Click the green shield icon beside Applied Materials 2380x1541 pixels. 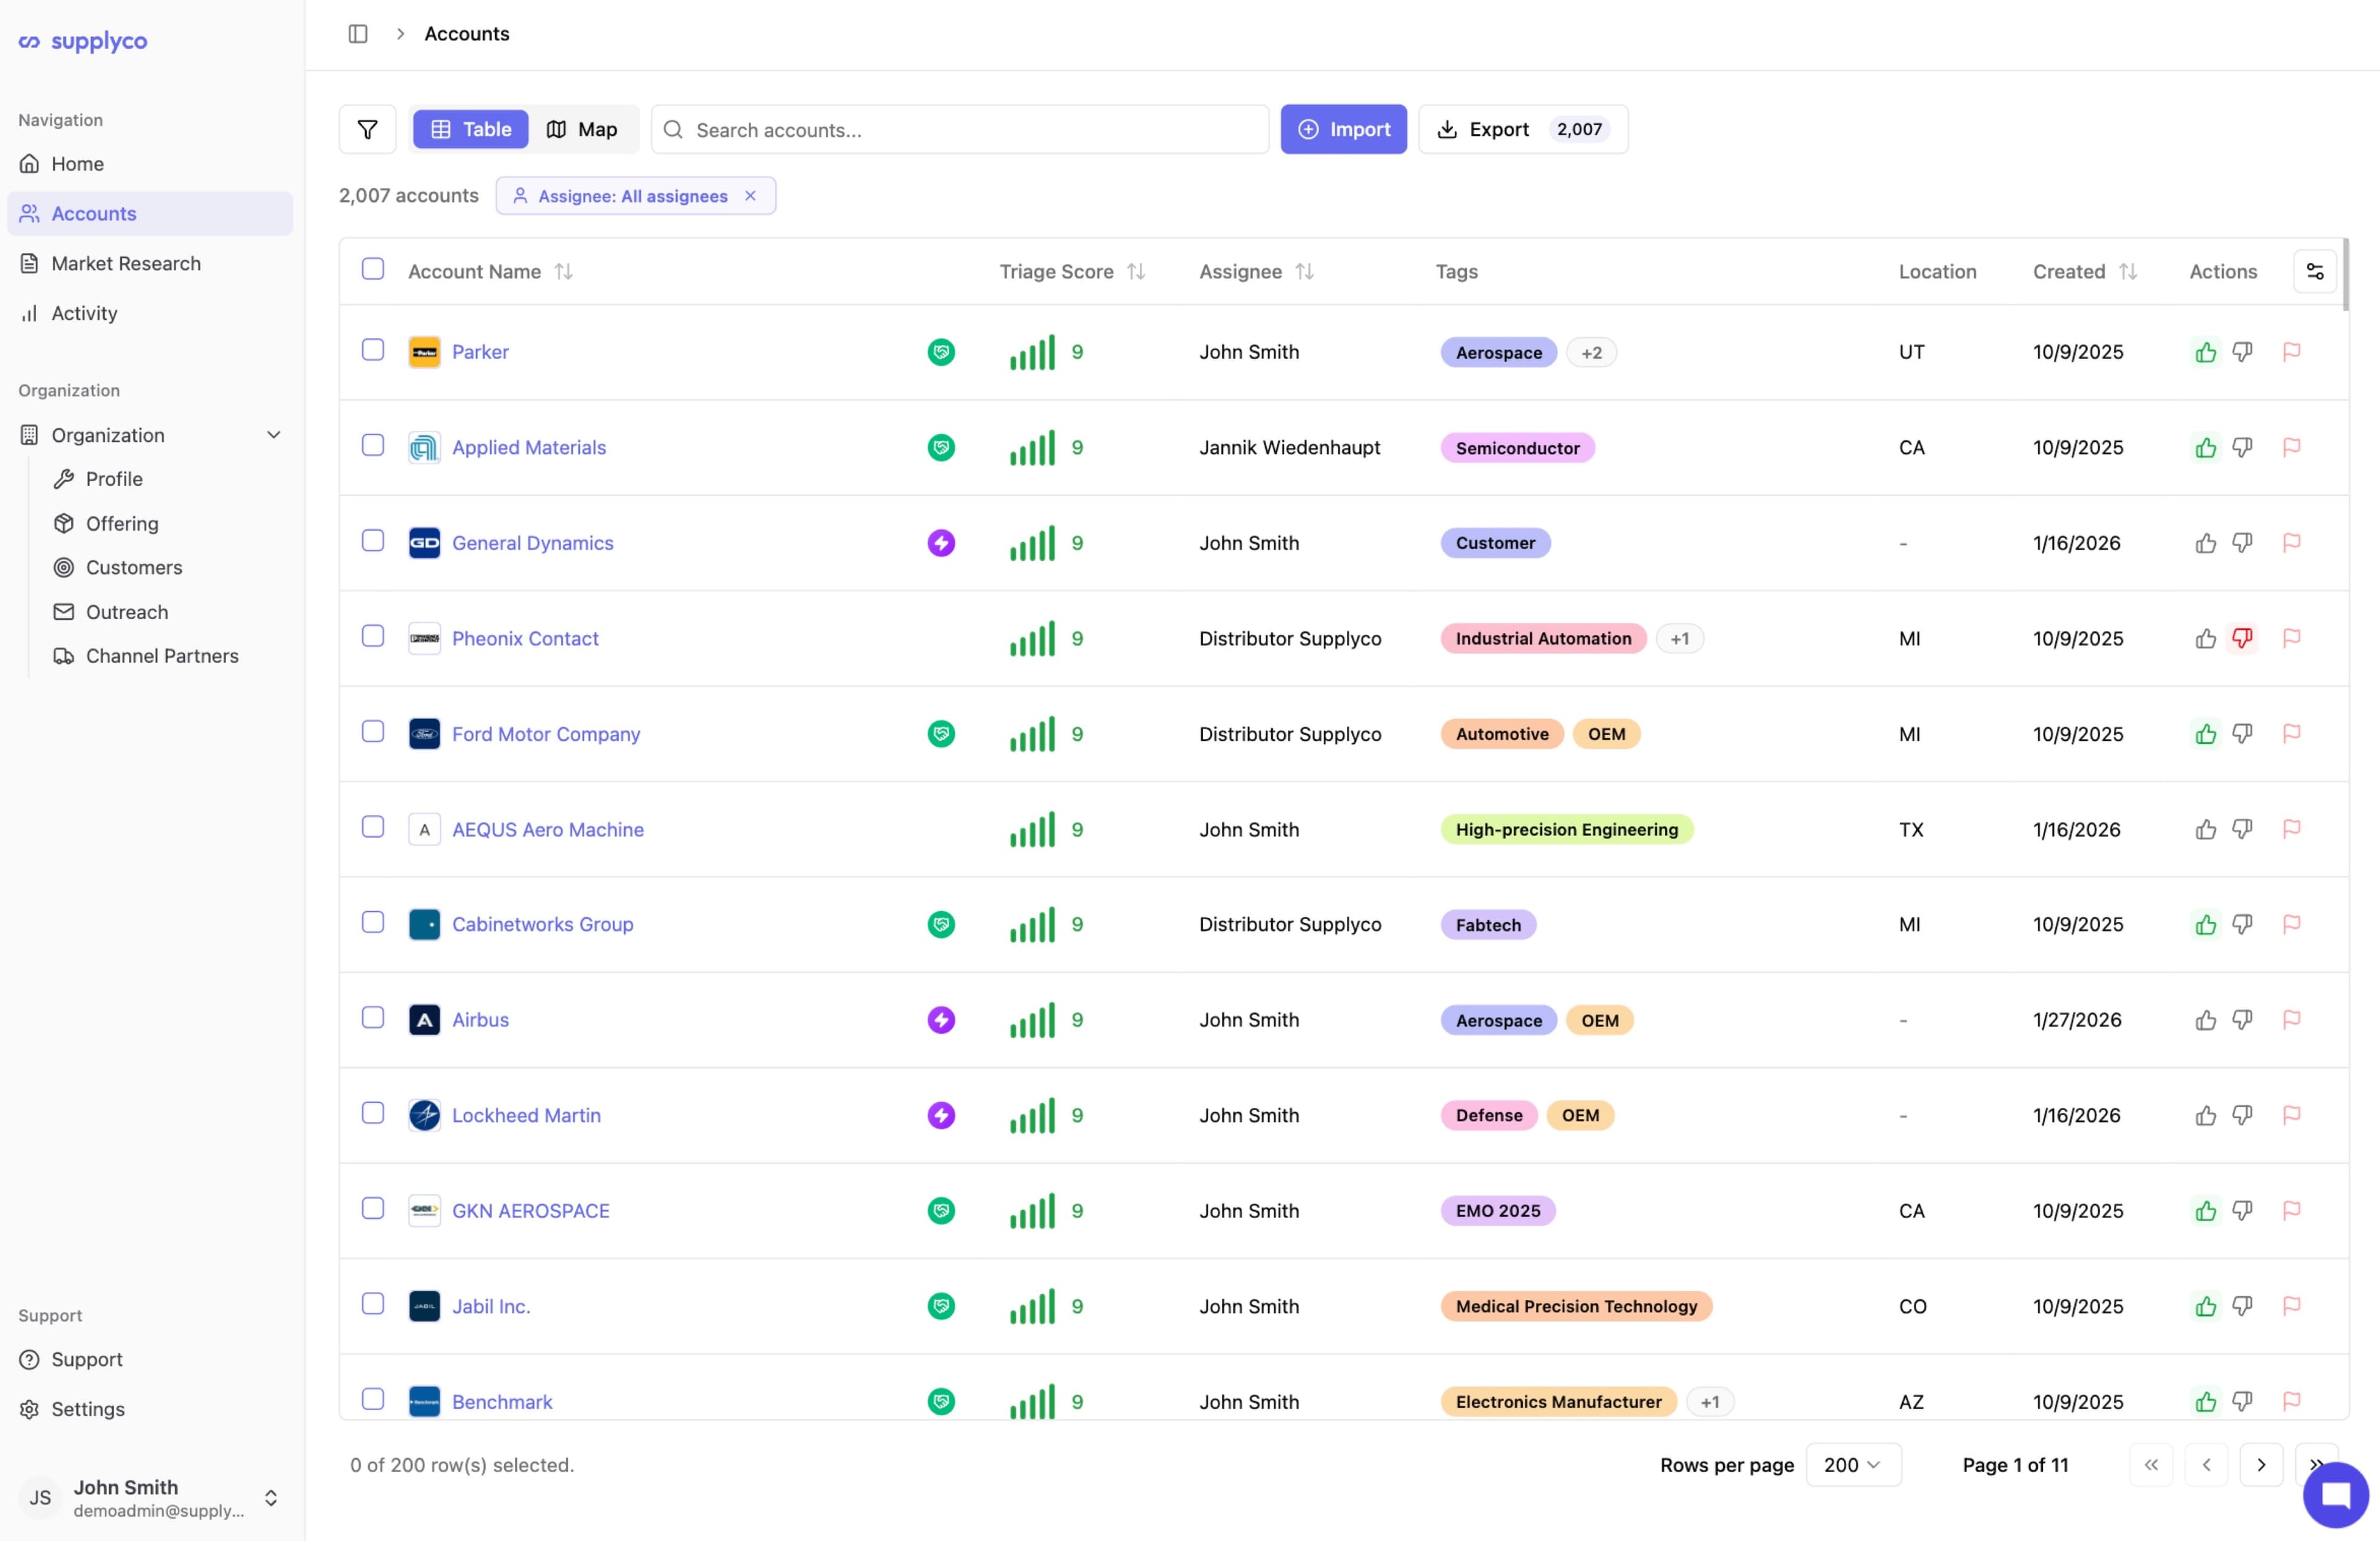click(940, 447)
